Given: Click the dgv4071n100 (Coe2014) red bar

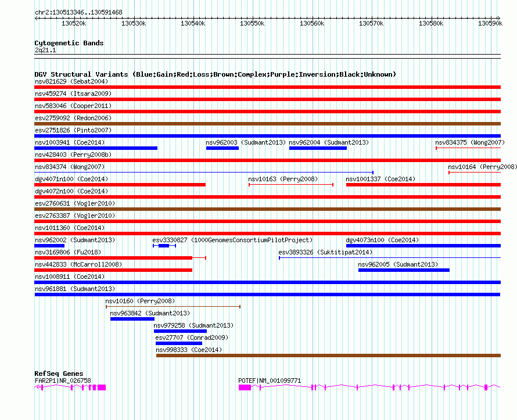Looking at the screenshot, I should [x=120, y=185].
